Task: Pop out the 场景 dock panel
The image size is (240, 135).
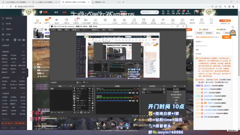Action: point(71,86)
